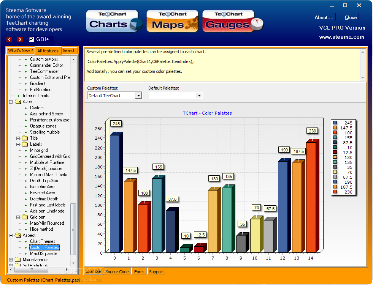Click the tree horizontal scrollbar thumb

[x=31, y=269]
